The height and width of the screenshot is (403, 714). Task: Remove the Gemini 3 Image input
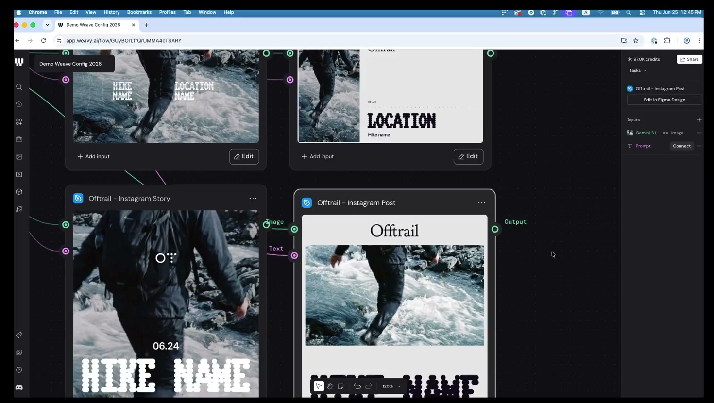click(x=699, y=133)
